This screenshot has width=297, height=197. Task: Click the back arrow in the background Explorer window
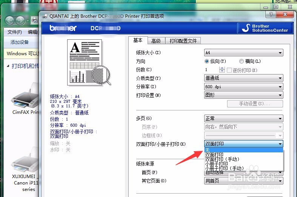[9, 20]
